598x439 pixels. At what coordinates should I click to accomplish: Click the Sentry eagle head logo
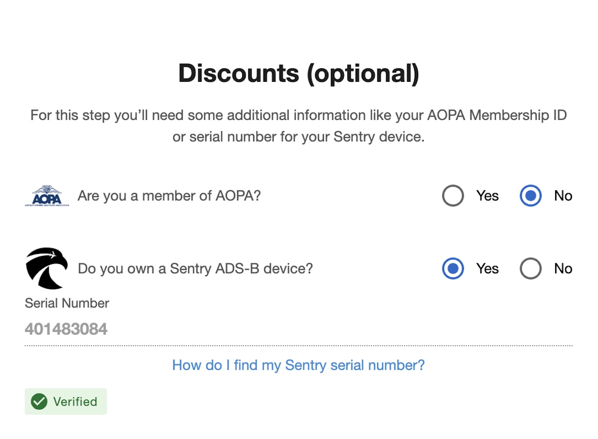point(46,268)
